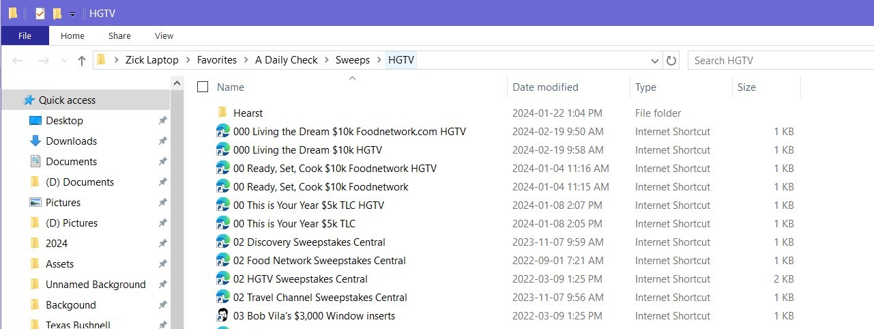Expand the chevron after Favorites in the path
This screenshot has height=329, width=874.
[x=246, y=60]
